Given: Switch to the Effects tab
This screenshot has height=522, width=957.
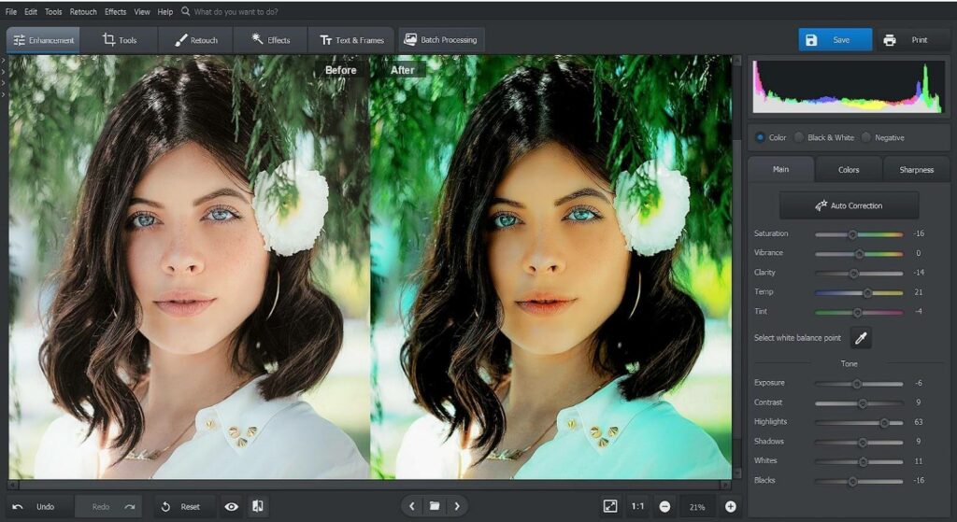Looking at the screenshot, I should click(270, 40).
